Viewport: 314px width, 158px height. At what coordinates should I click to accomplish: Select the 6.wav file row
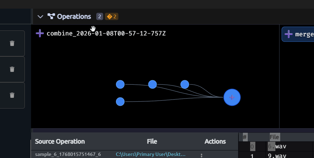(277, 147)
